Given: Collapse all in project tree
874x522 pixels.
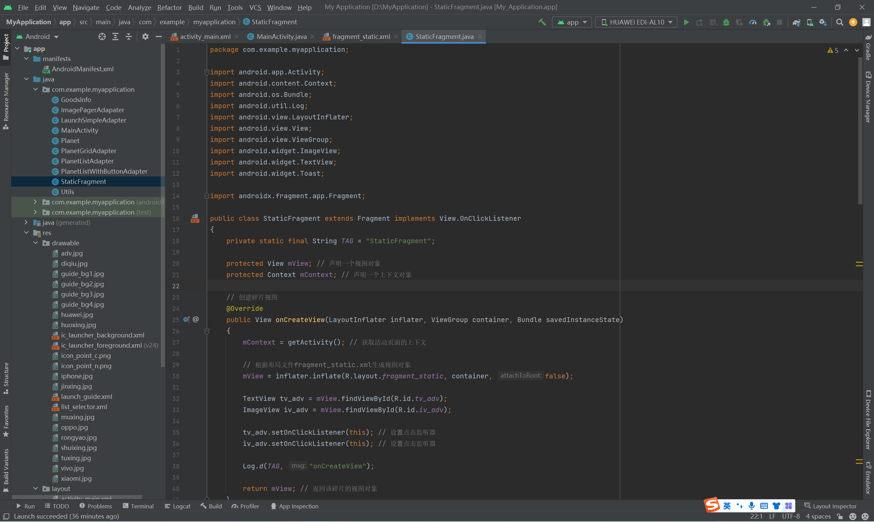Looking at the screenshot, I should coord(128,37).
